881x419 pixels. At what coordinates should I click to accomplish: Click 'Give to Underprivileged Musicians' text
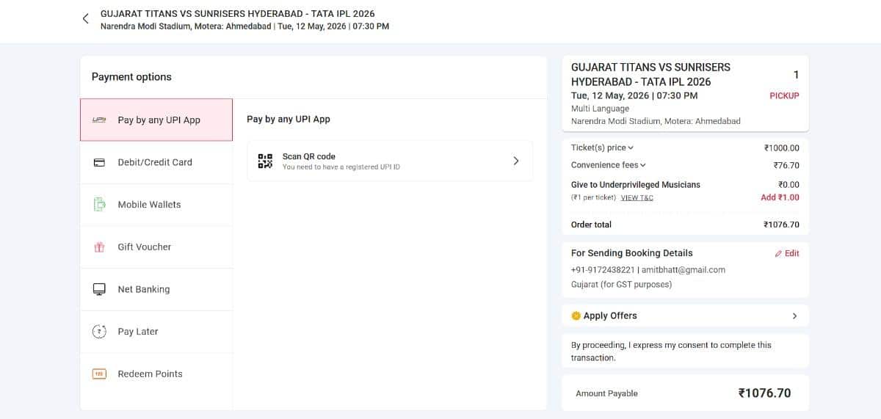pos(636,185)
